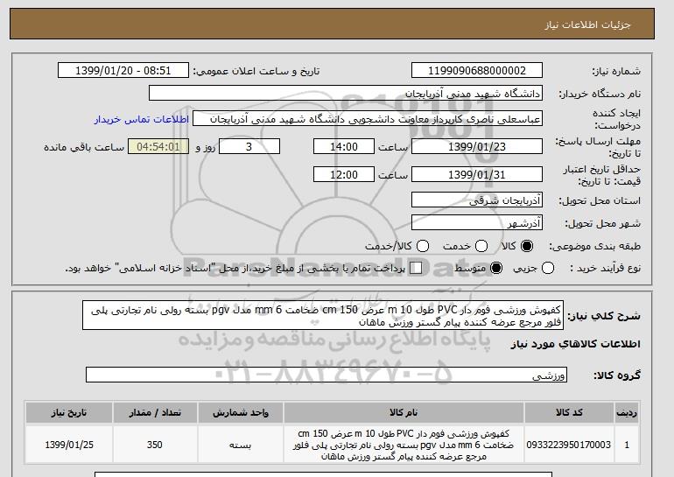
Task: Click the نوع فرآیند خرید label
Action: tap(605, 268)
